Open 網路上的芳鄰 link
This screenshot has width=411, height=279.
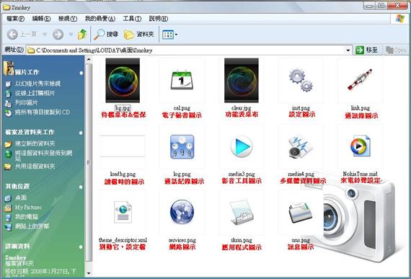pyautogui.click(x=32, y=226)
